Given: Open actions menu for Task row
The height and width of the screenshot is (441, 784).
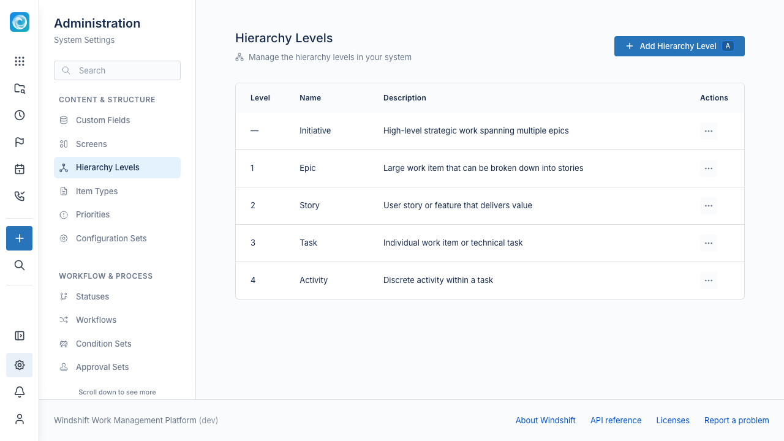Looking at the screenshot, I should coord(709,243).
